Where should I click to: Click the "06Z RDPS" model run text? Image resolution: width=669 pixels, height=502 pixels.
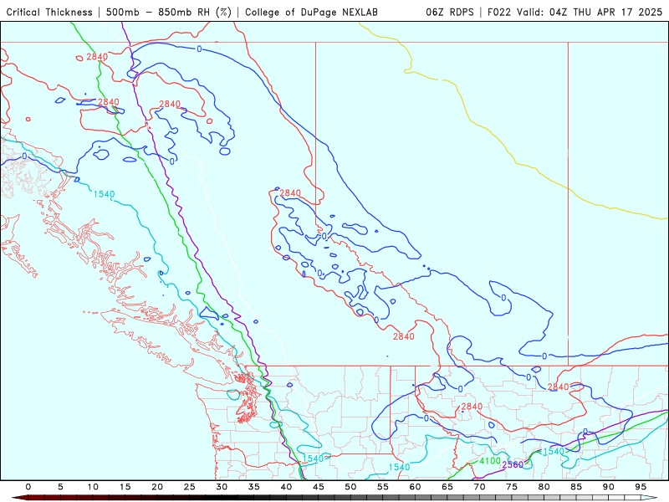450,12
